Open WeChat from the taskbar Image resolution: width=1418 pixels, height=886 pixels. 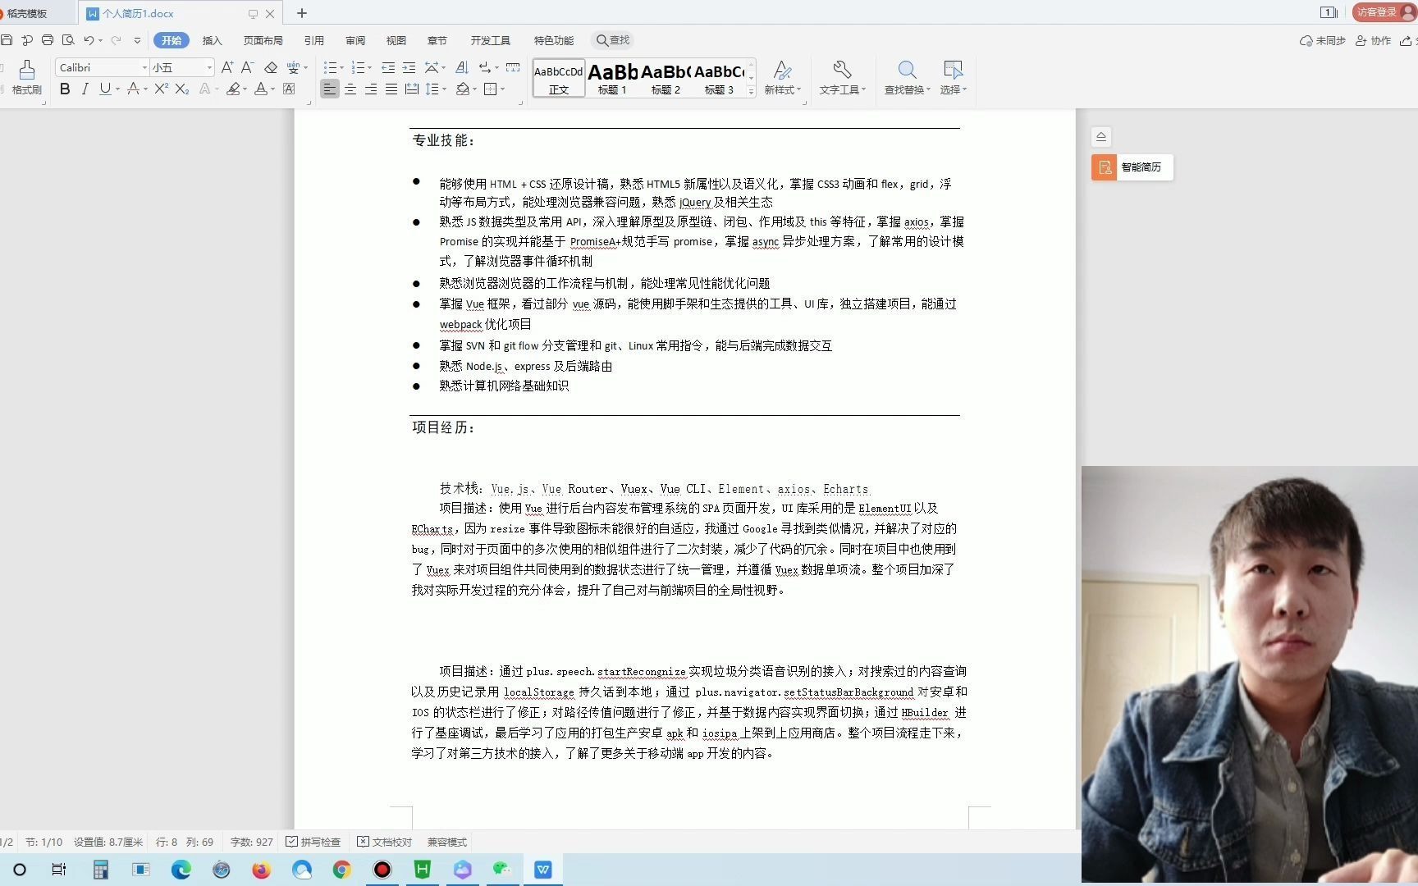pos(502,870)
